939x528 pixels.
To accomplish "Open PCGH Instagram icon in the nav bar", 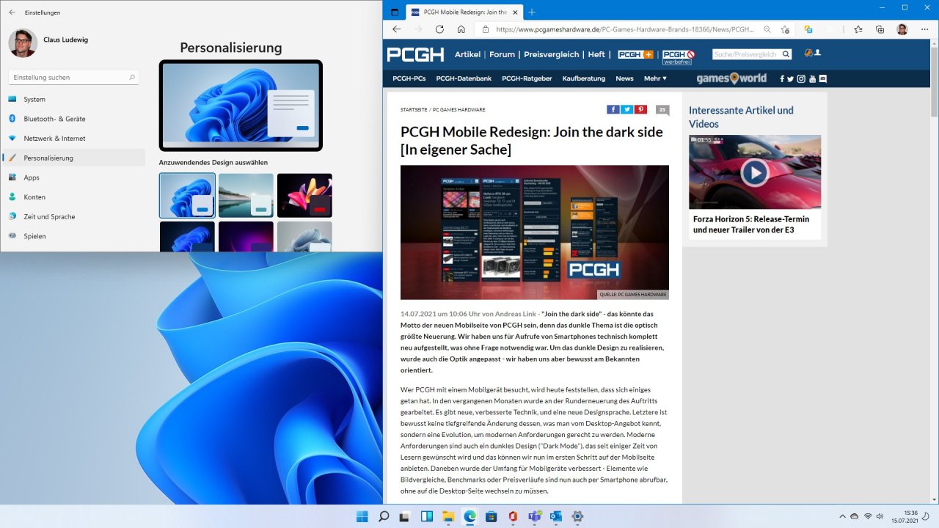I will click(x=801, y=78).
